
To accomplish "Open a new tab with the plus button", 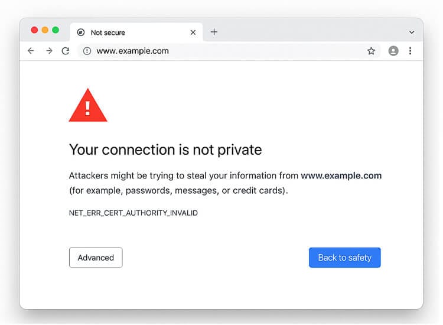I will pyautogui.click(x=214, y=32).
